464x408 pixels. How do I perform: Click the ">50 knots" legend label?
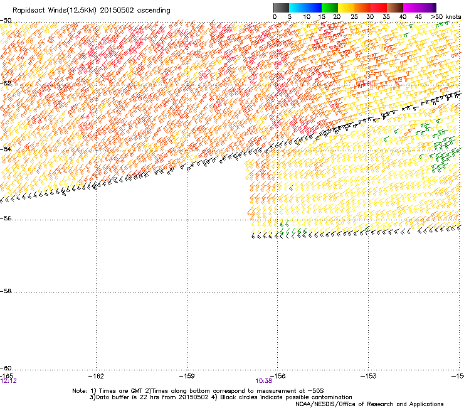pyautogui.click(x=446, y=17)
